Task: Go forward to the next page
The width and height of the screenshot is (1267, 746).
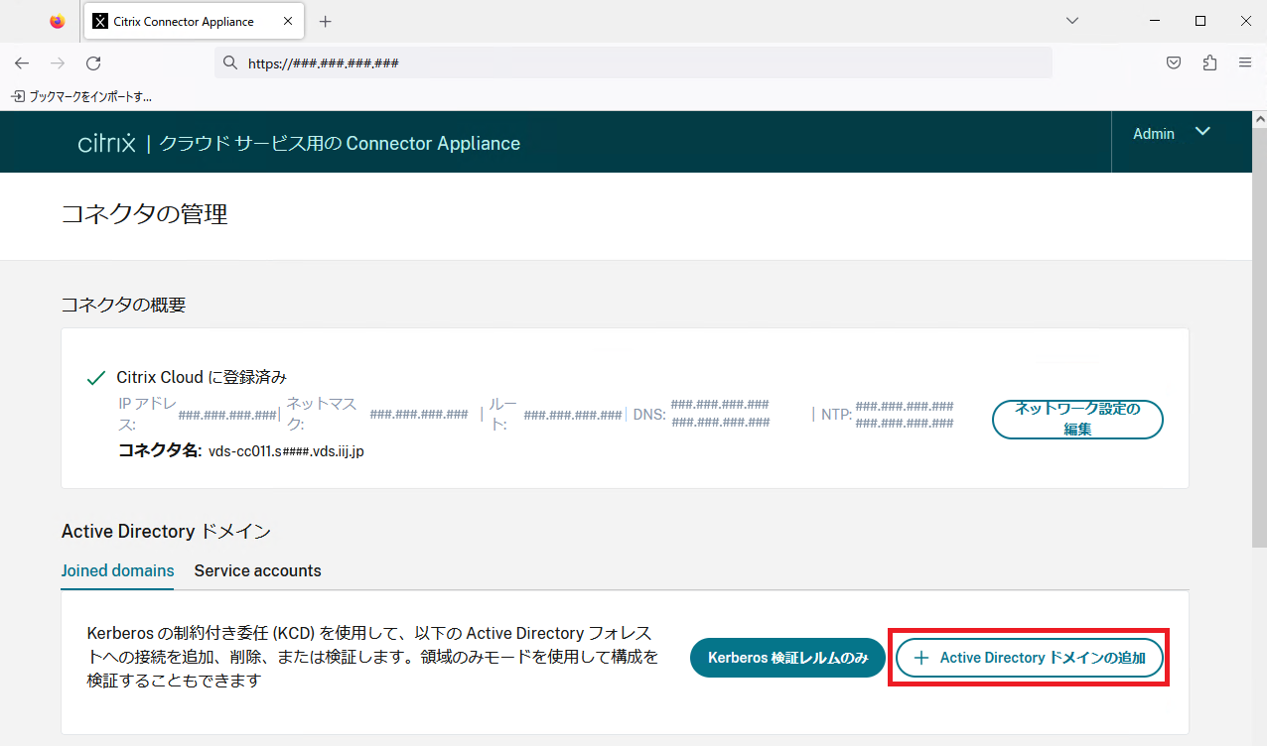Action: [x=58, y=62]
